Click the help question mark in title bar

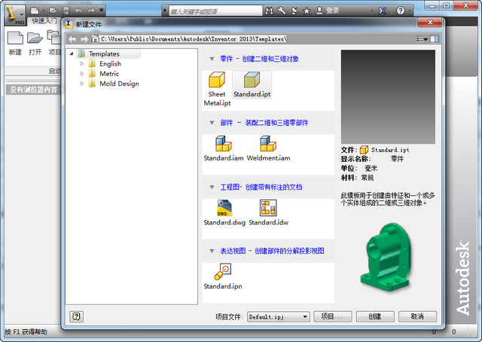point(400,11)
